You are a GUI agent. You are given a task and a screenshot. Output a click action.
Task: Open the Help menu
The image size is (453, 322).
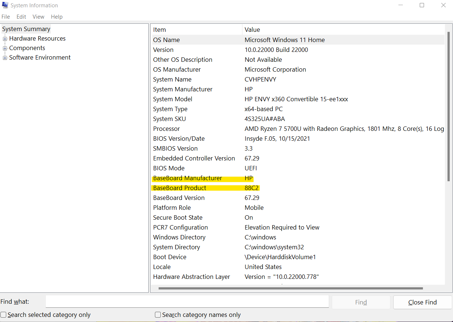[57, 17]
